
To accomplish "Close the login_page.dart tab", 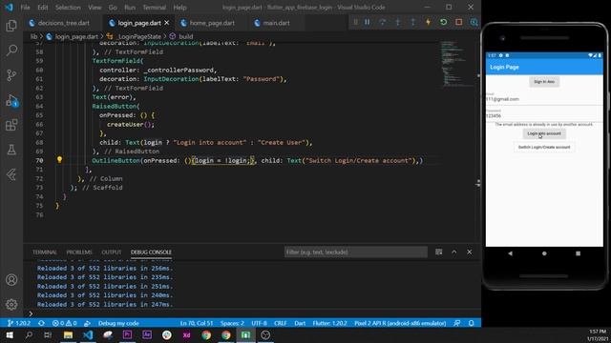I will [x=167, y=23].
